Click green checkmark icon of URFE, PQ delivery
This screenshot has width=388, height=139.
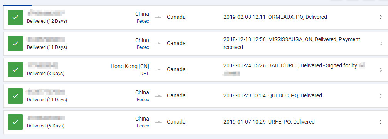[x=15, y=122]
